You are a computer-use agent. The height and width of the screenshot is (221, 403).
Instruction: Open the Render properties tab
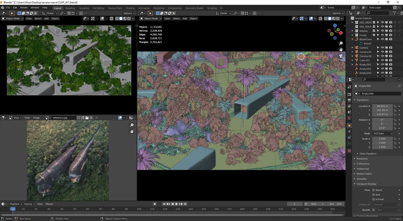349,94
